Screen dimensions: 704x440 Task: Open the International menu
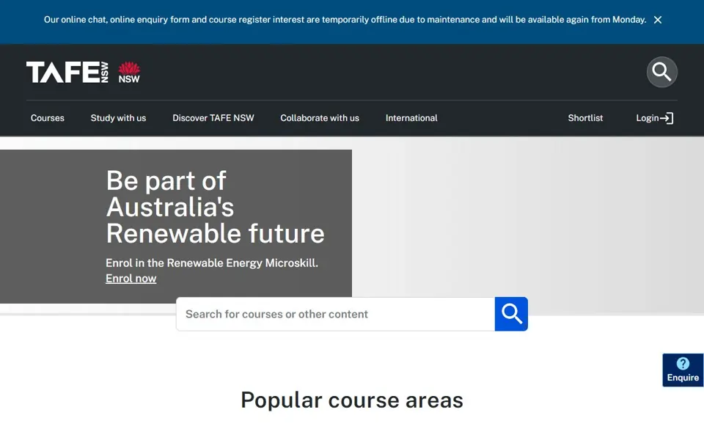pyautogui.click(x=411, y=118)
